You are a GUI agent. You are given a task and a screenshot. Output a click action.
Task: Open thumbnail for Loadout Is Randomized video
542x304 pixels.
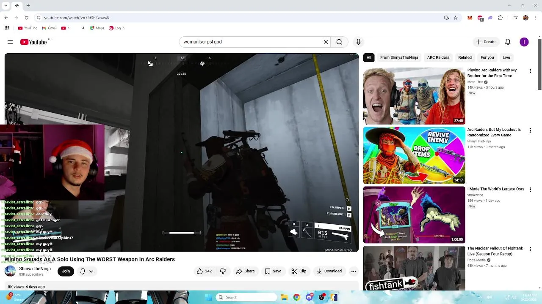tap(414, 155)
